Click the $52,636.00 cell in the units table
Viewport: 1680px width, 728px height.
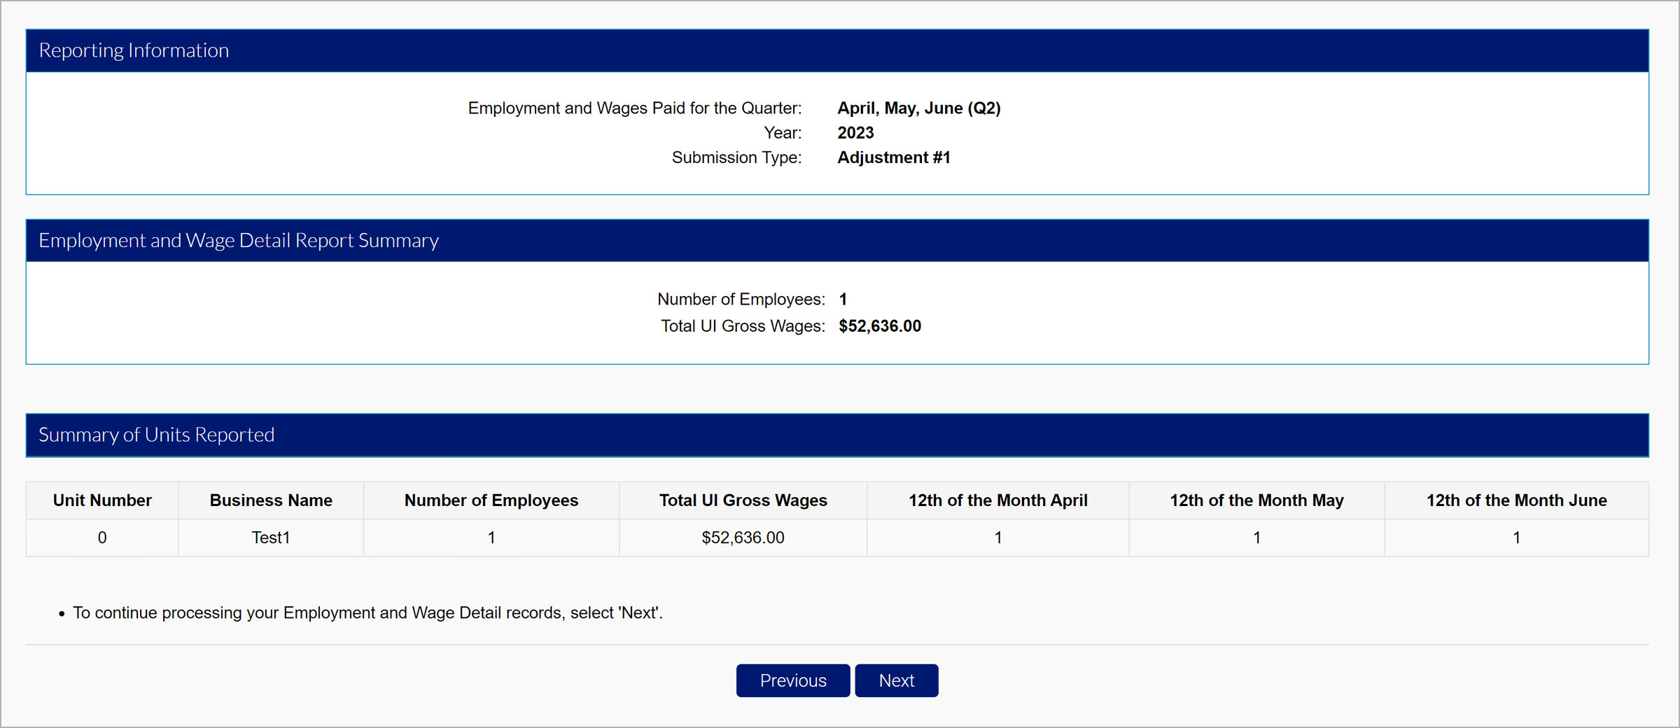743,538
